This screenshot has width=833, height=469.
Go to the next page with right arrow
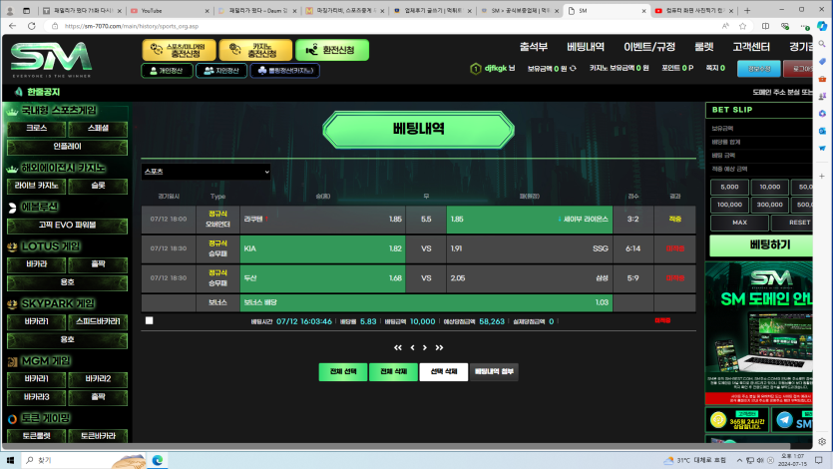425,347
